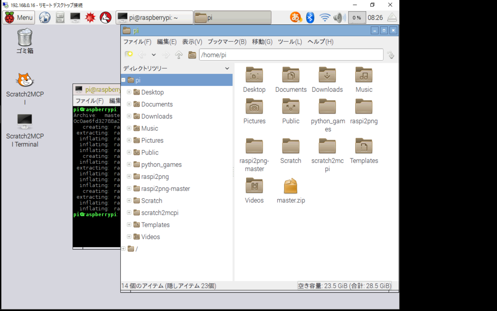Click the new tab icon in the file manager toolbar
This screenshot has height=311, width=497.
click(129, 55)
